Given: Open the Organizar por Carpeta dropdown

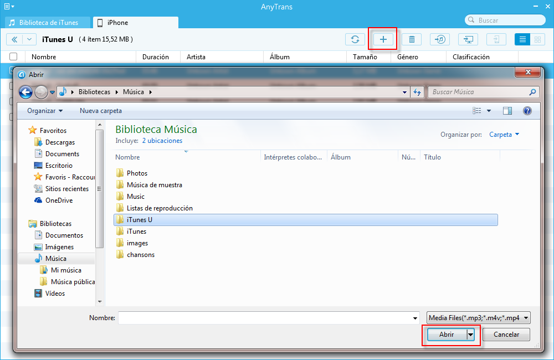Looking at the screenshot, I should tap(504, 134).
